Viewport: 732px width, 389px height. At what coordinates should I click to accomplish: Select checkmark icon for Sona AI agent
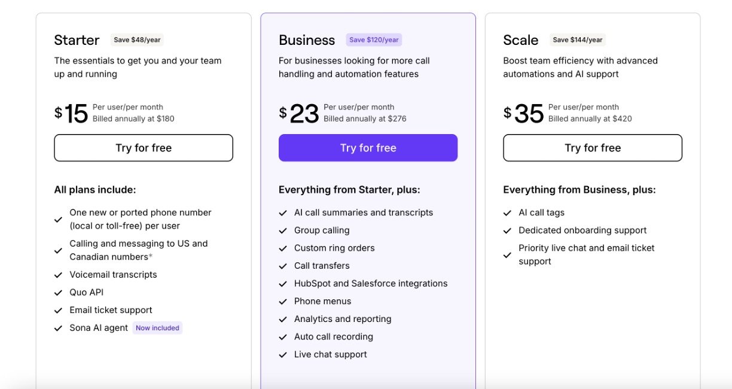click(x=59, y=328)
